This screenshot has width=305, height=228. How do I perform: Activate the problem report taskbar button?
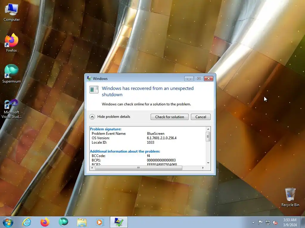coord(119,222)
